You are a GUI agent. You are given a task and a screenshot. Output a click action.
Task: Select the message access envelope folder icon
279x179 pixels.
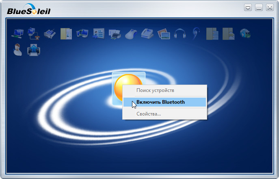[229, 33]
